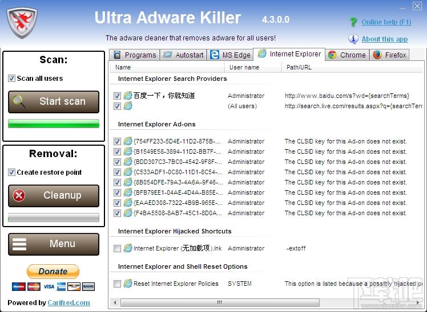This screenshot has height=312, width=427.
Task: Open the Menu button
Action: click(x=54, y=244)
